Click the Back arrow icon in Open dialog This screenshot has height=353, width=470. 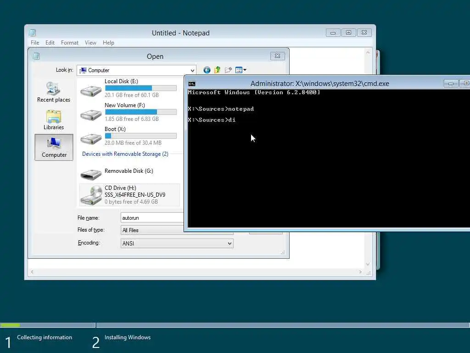coord(207,70)
